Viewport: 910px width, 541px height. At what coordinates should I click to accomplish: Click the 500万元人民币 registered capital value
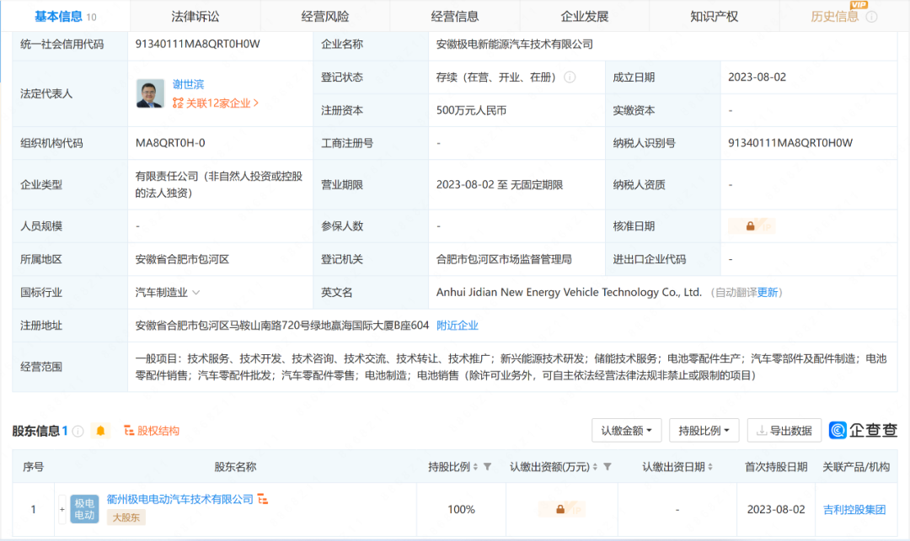coord(471,110)
